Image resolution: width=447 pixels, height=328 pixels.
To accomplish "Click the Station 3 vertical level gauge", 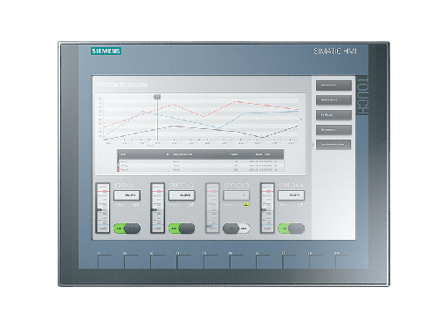I will pyautogui.click(x=212, y=208).
